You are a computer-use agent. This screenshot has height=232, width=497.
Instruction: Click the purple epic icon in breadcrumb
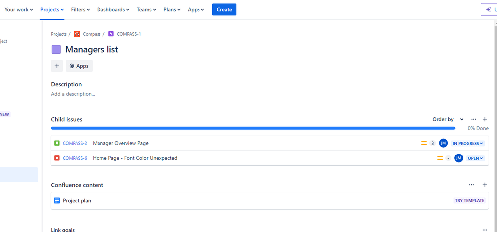click(x=111, y=34)
